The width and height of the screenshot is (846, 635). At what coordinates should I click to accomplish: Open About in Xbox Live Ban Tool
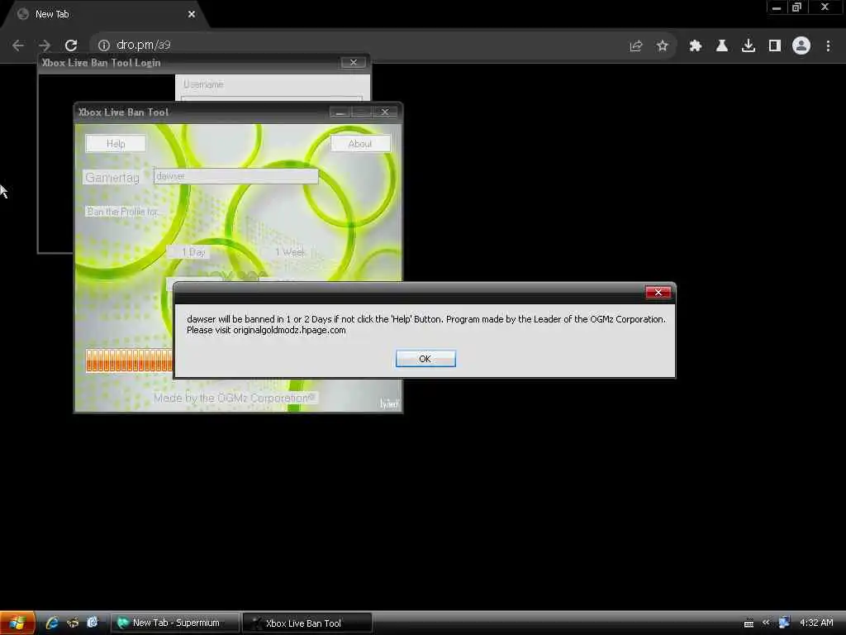360,144
